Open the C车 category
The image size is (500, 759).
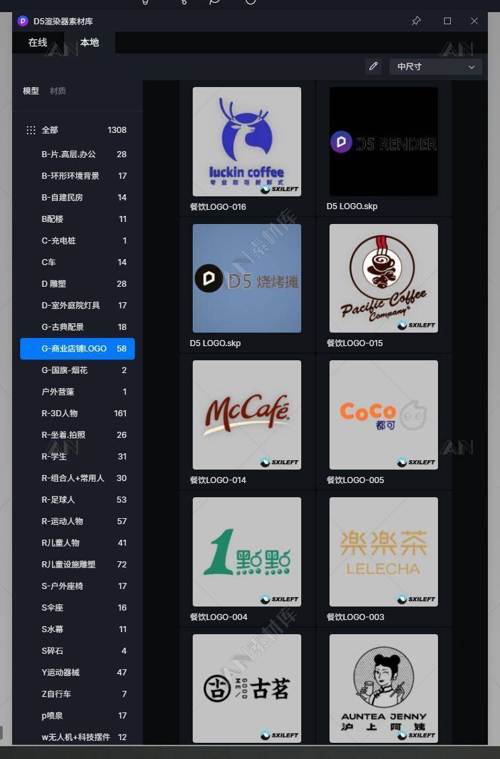(x=77, y=262)
